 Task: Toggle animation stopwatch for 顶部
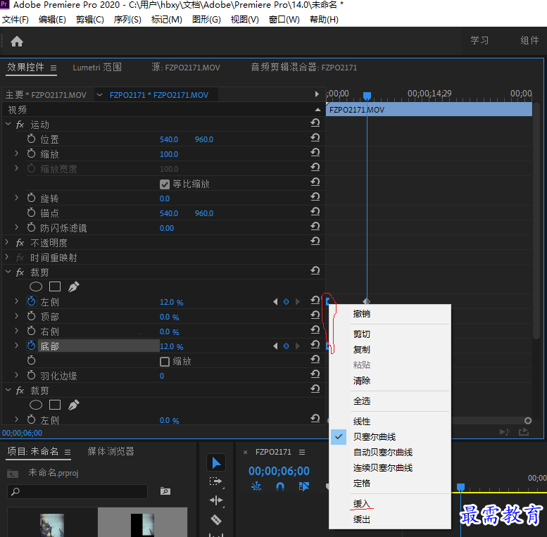[32, 316]
